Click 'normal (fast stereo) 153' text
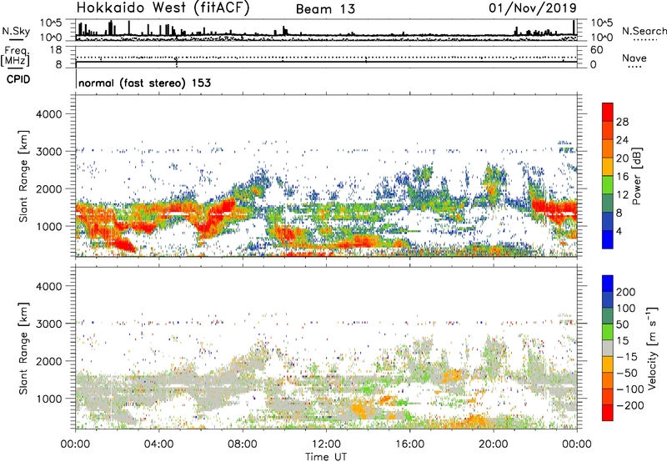This screenshot has width=667, height=462. pyautogui.click(x=144, y=83)
